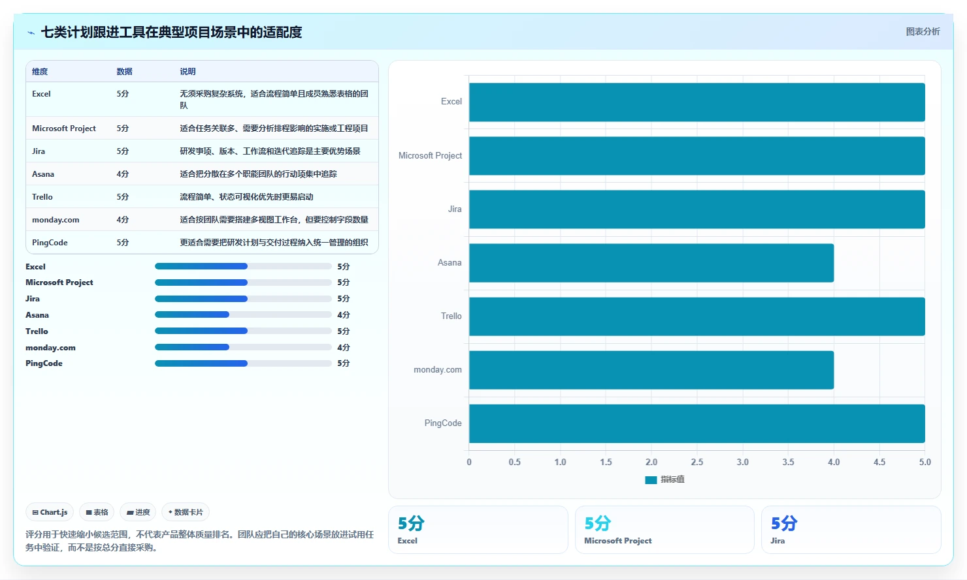Viewport: 967px width, 580px height.
Task: Open the Microsoft Project 5分 data card
Action: 664,530
